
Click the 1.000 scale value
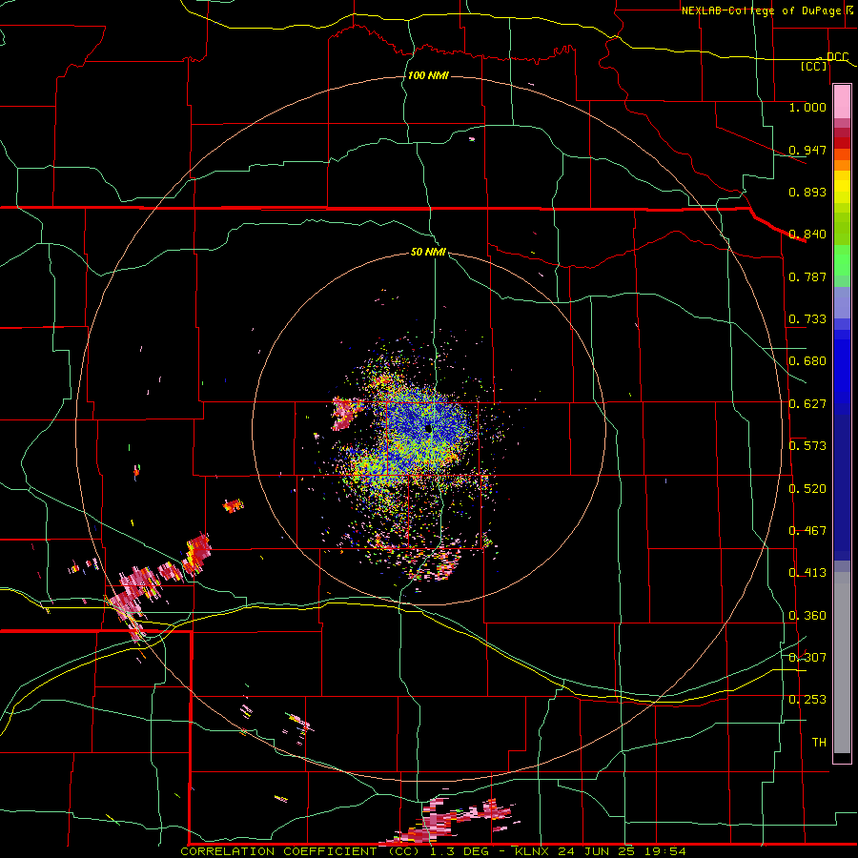coord(807,107)
